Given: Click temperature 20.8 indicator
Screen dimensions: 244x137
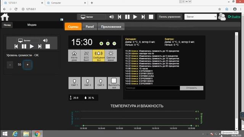Looking at the screenshot, I should pos(74,98).
